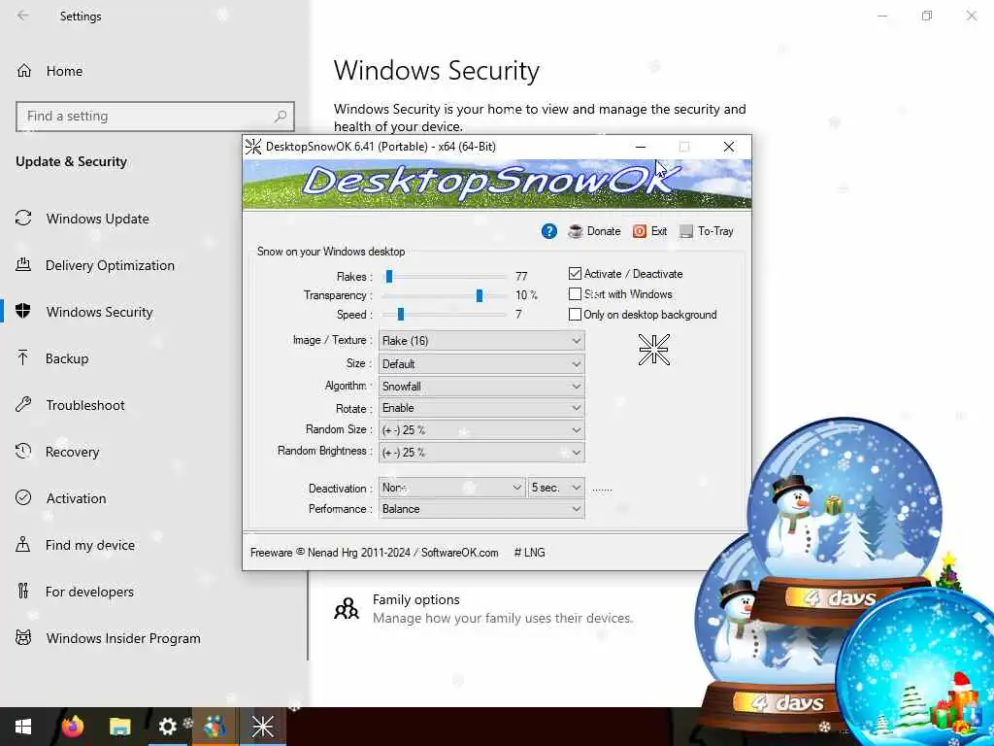Open the Family options link

tap(415, 599)
